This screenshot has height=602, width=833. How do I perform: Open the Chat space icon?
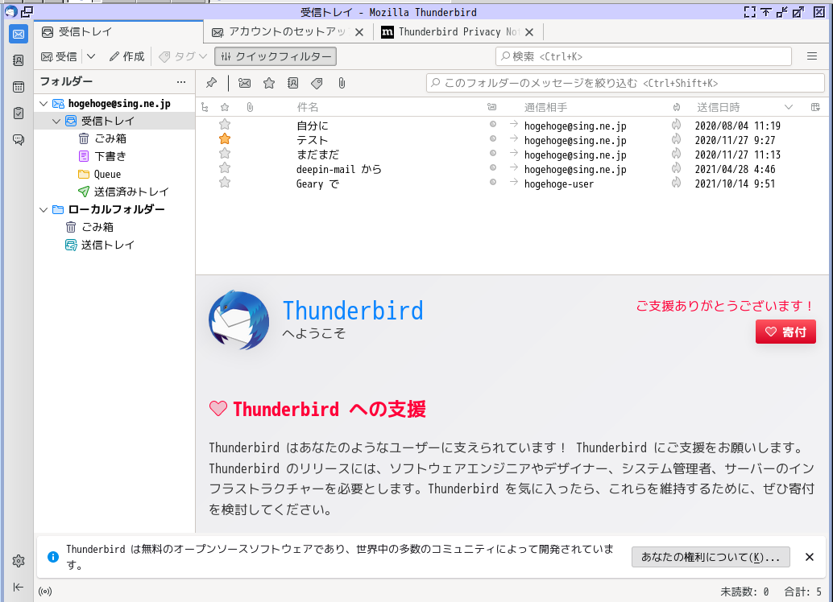tap(19, 139)
